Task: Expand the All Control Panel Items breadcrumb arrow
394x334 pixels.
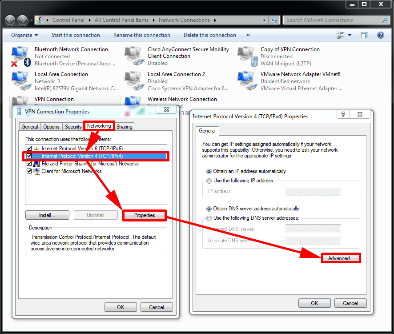Action: click(154, 20)
